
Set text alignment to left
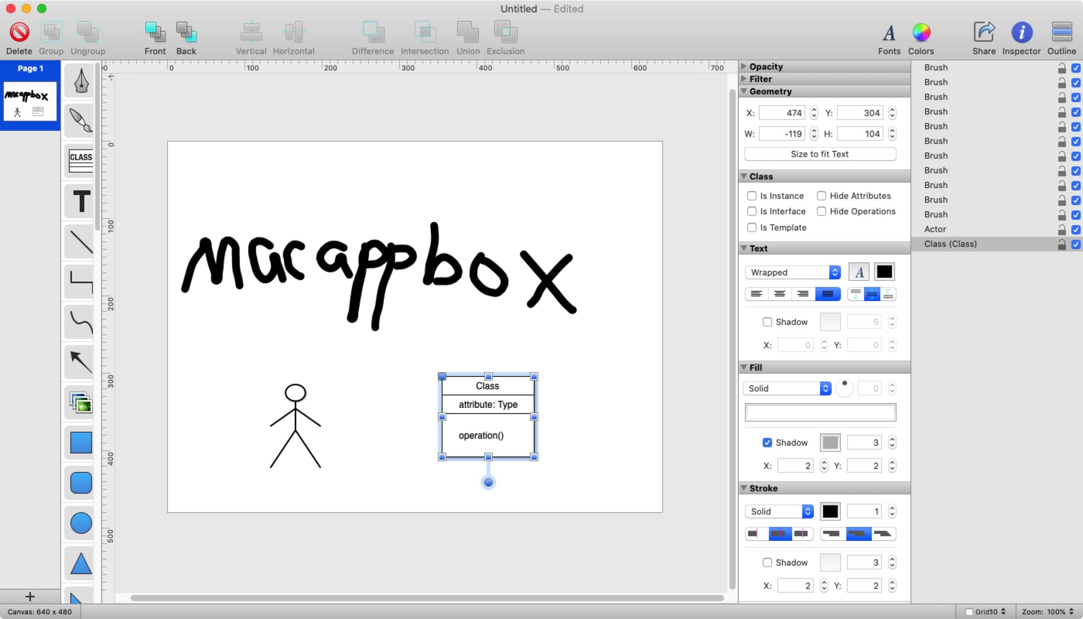[x=757, y=294]
